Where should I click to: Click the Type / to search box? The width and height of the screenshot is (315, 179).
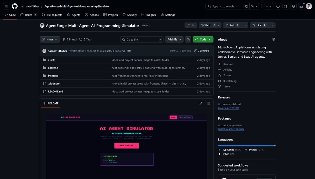(224, 6)
